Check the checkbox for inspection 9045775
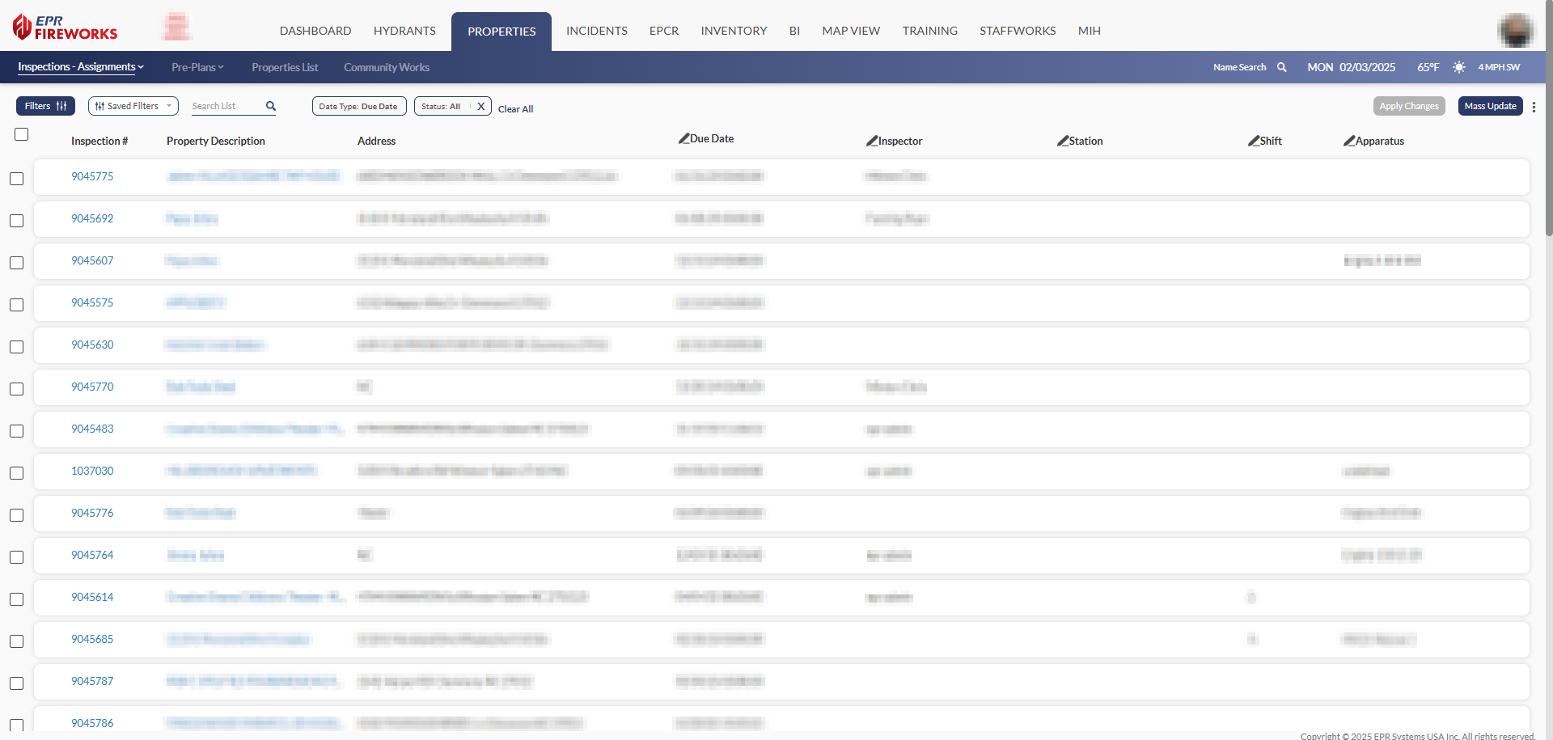The image size is (1553, 740). pos(16,179)
